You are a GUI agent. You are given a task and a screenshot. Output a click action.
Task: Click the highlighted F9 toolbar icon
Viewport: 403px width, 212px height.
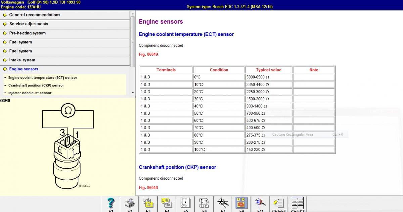pos(241,203)
